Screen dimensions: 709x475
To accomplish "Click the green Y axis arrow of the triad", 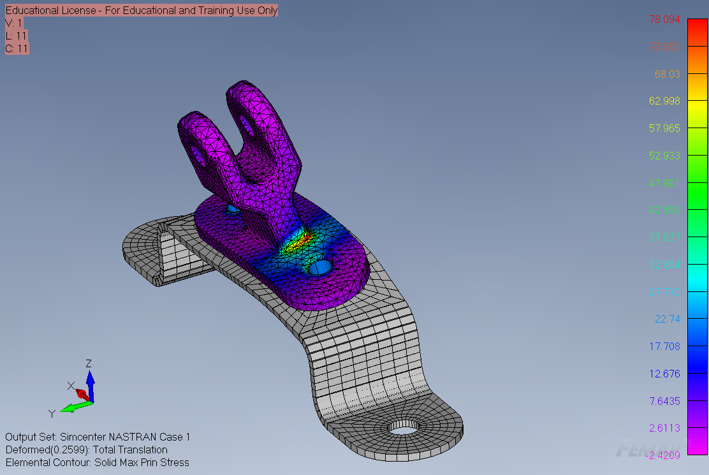I will pyautogui.click(x=75, y=406).
